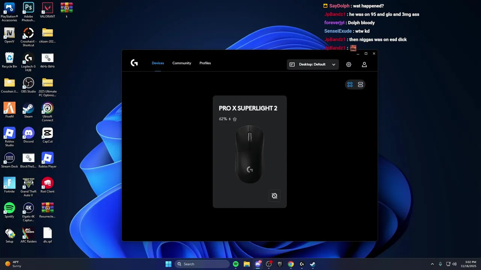The width and height of the screenshot is (481, 270).
Task: Select the FiveM desktop icon
Action: 9,110
